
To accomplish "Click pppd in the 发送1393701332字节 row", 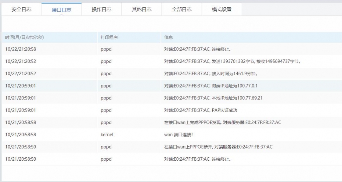I will [x=106, y=61].
